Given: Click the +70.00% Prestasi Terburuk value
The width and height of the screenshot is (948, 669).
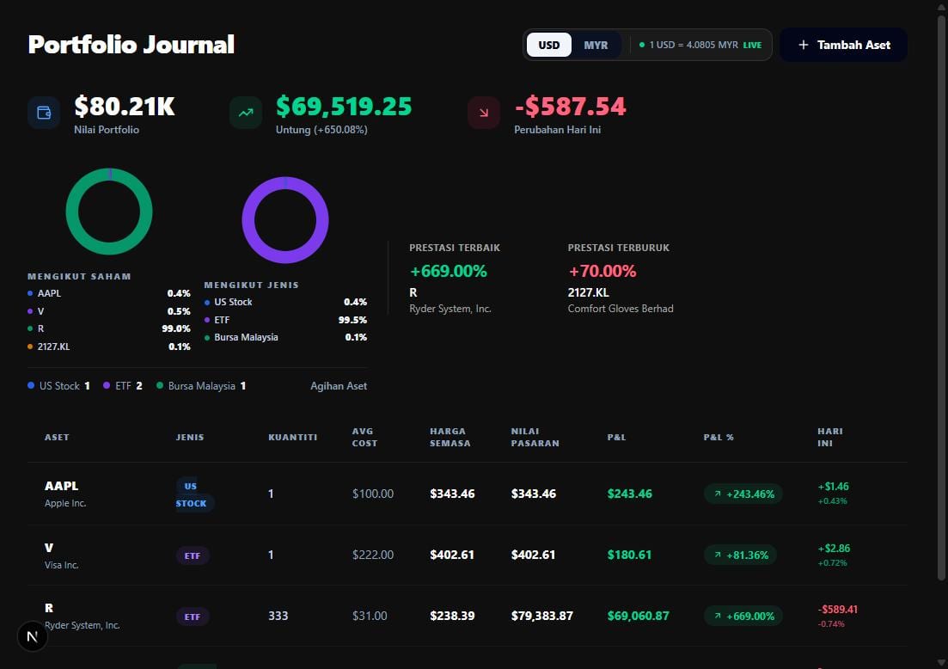Looking at the screenshot, I should pos(602,271).
